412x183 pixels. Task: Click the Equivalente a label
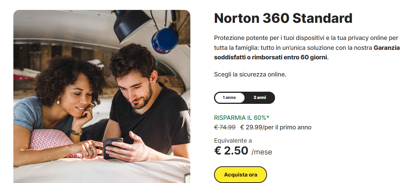click(233, 140)
